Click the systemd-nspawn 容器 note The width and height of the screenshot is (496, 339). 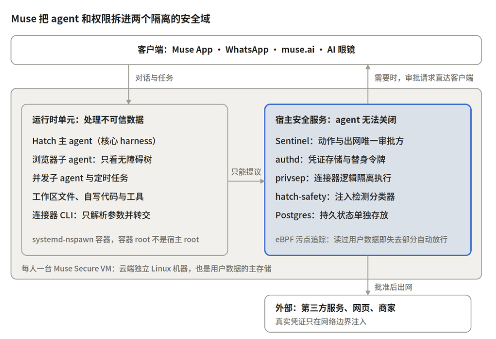(116, 240)
